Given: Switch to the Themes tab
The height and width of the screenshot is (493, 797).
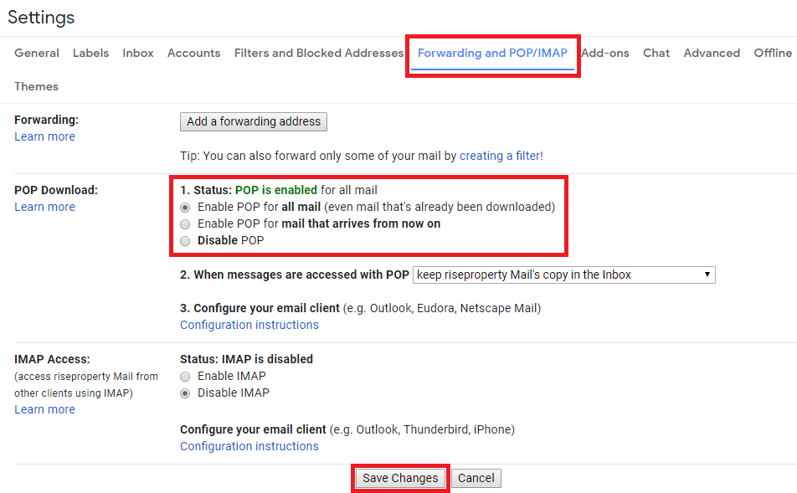Looking at the screenshot, I should tap(36, 86).
